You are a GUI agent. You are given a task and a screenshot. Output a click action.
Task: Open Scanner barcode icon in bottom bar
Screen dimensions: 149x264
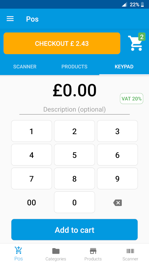130,251
